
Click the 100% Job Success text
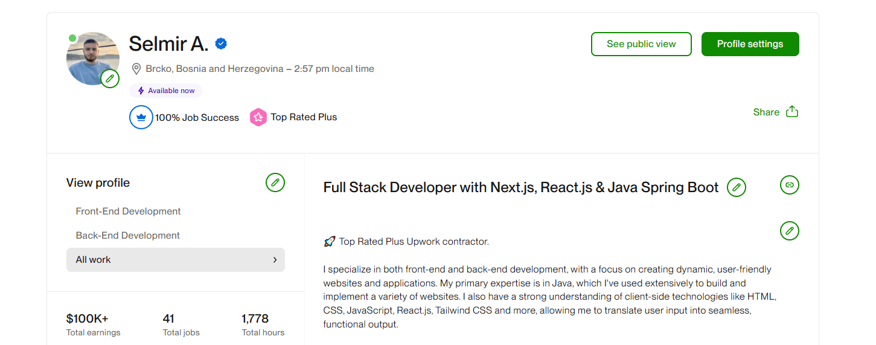click(x=197, y=118)
